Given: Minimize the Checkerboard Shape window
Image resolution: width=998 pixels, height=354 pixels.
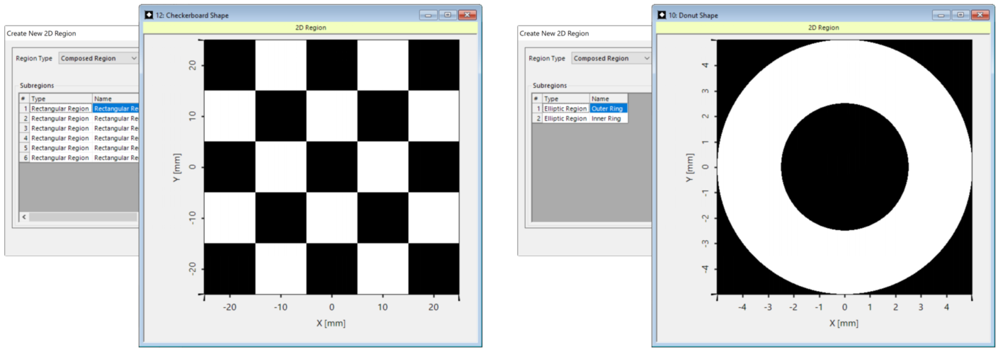Looking at the screenshot, I should 429,15.
